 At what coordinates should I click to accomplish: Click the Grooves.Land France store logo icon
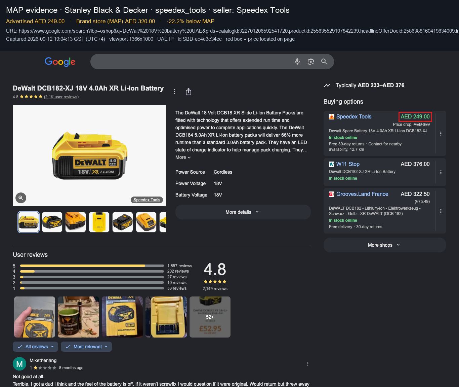332,194
